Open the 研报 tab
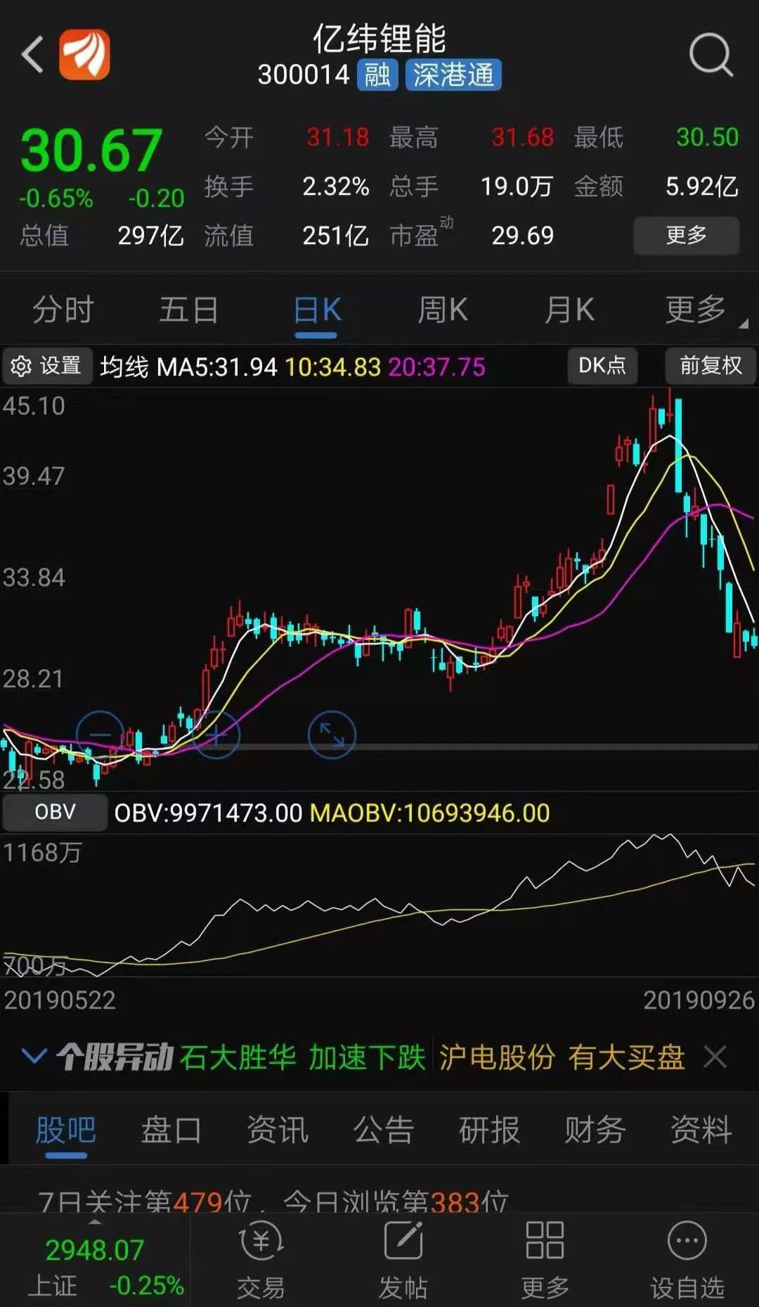This screenshot has height=1307, width=759. (489, 1130)
